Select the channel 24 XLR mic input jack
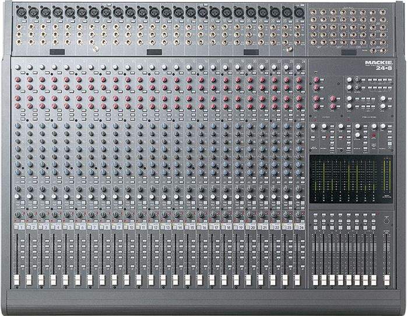 [x=299, y=12]
